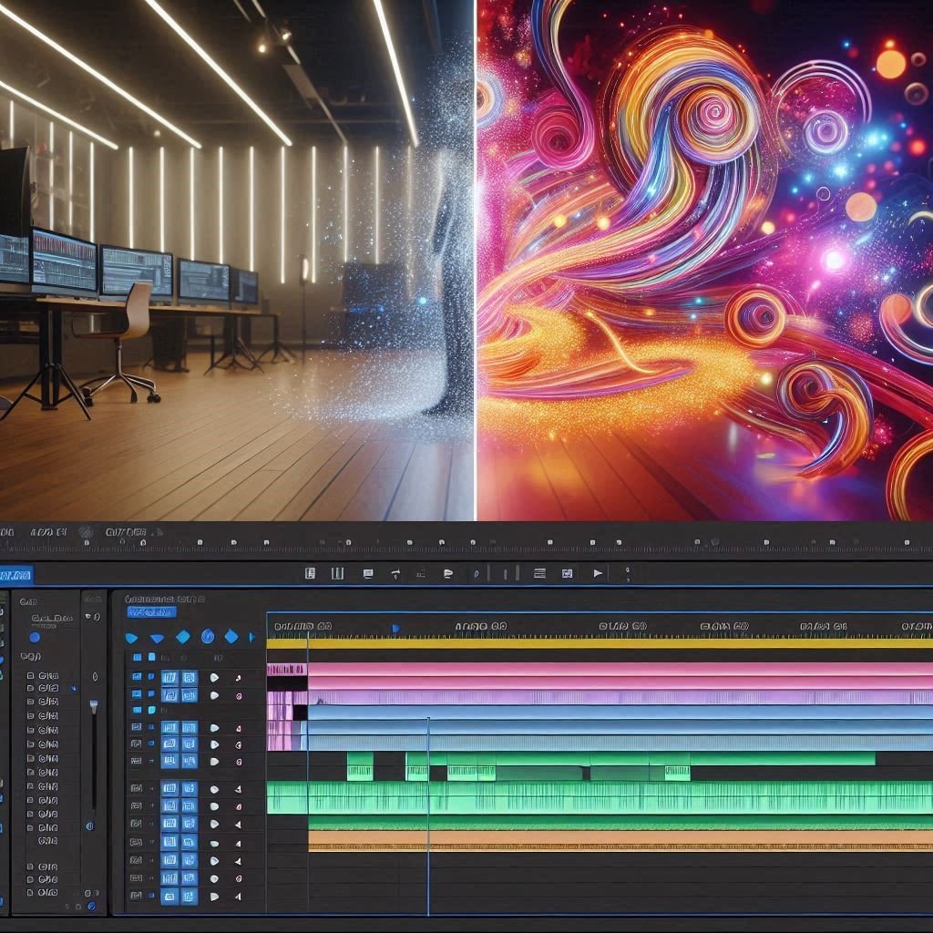Click the second blue diamond icon right of the spiral
This screenshot has height=933, width=933.
click(x=231, y=637)
